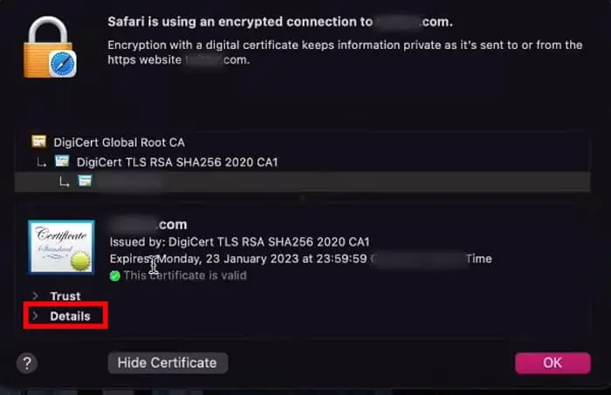Click the "Issued by" certificate line
The image size is (611, 395).
click(x=239, y=242)
